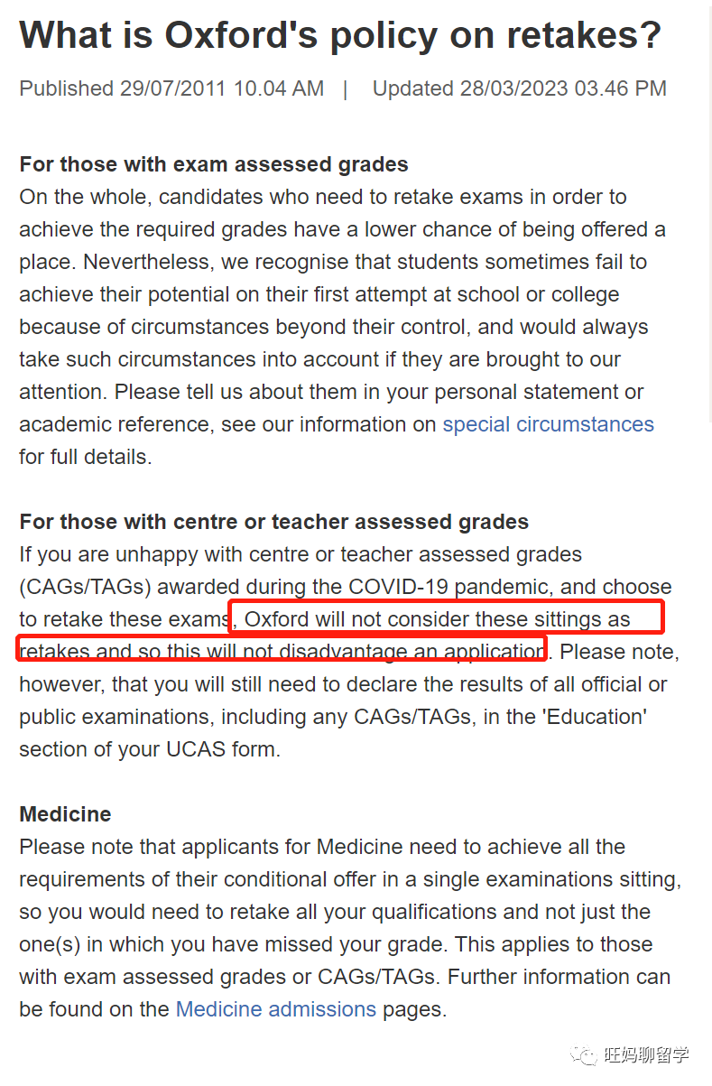Click the 旺妈聊留学 watermark text
The width and height of the screenshot is (712, 1086).
[x=646, y=1055]
